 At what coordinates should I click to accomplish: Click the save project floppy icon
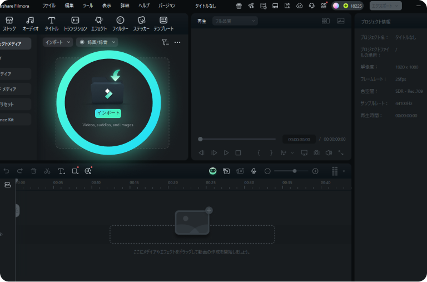(287, 6)
